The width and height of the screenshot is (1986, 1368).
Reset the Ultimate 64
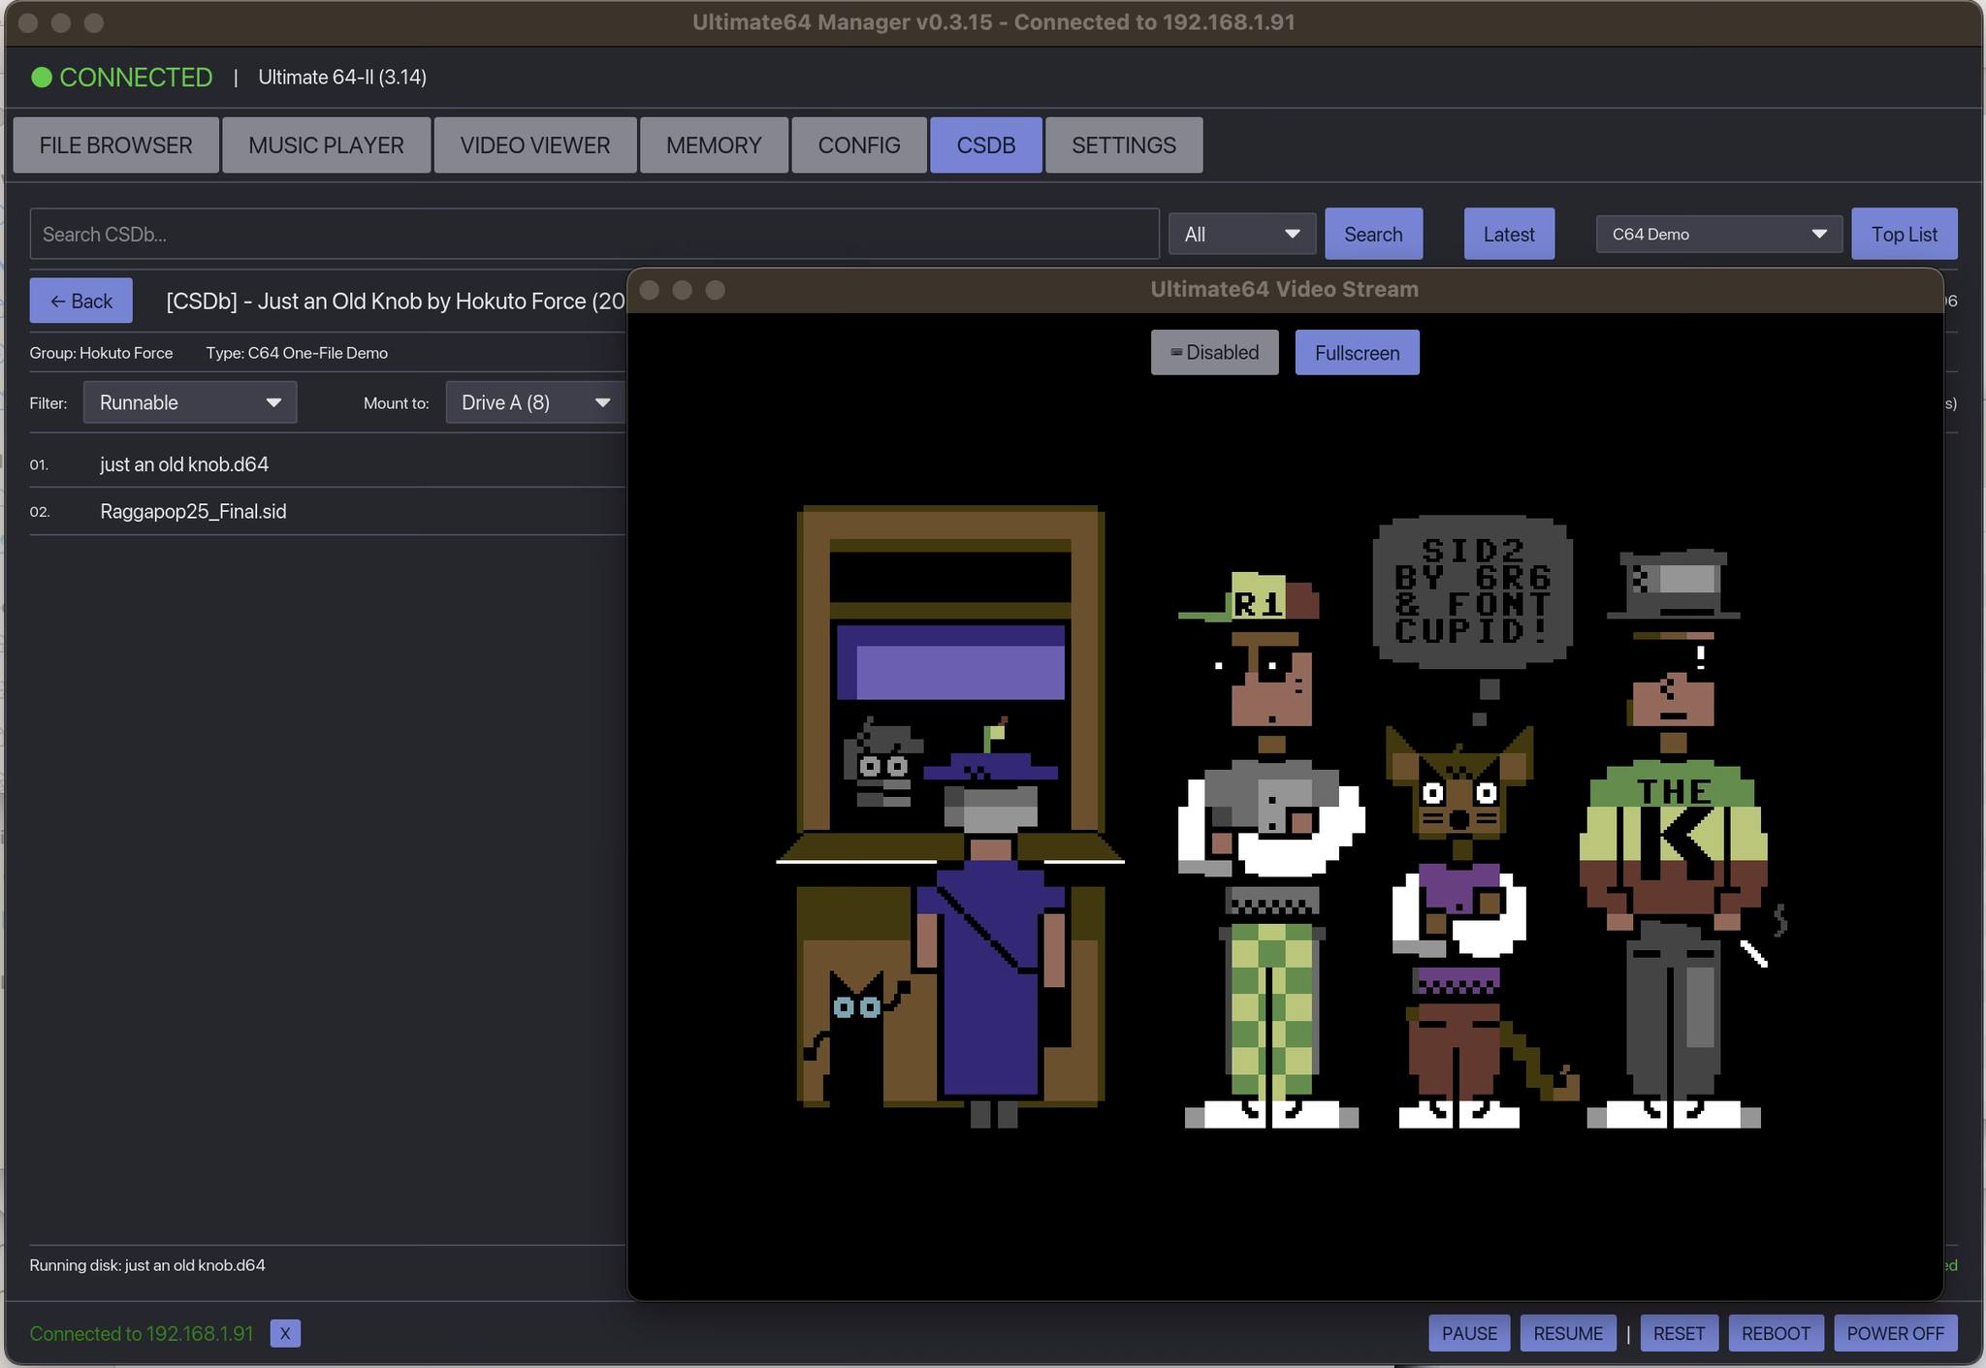click(x=1679, y=1333)
